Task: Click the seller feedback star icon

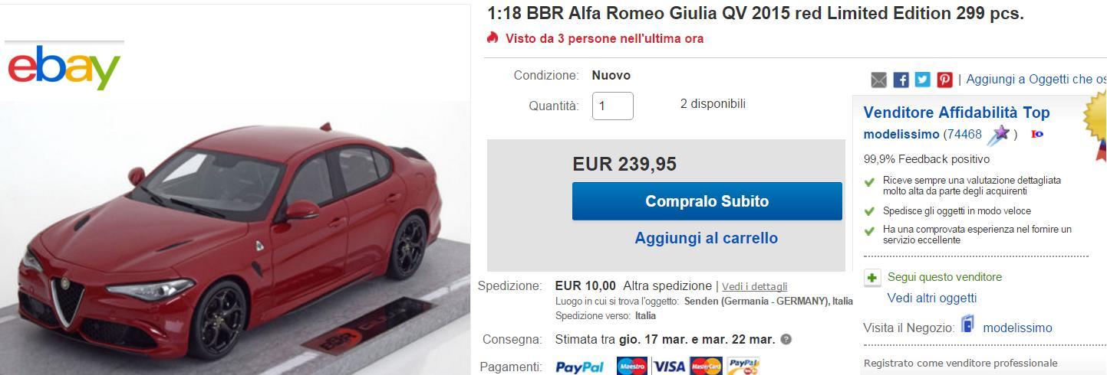Action: pyautogui.click(x=999, y=135)
